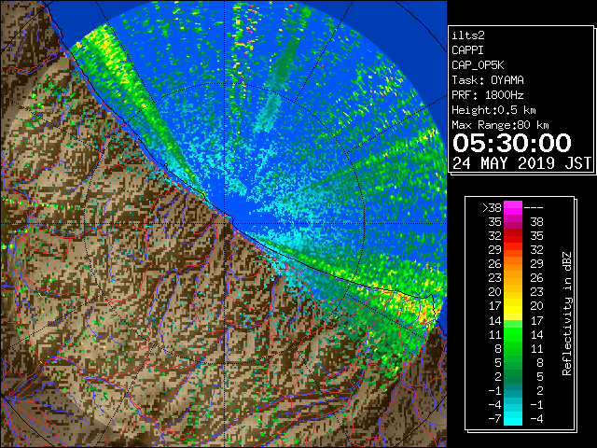This screenshot has width=597, height=448.
Task: Click the 'PRF: 1800Hz' text
Action: click(488, 95)
